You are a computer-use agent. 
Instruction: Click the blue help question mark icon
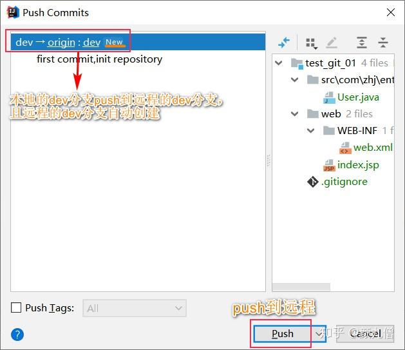(x=17, y=335)
